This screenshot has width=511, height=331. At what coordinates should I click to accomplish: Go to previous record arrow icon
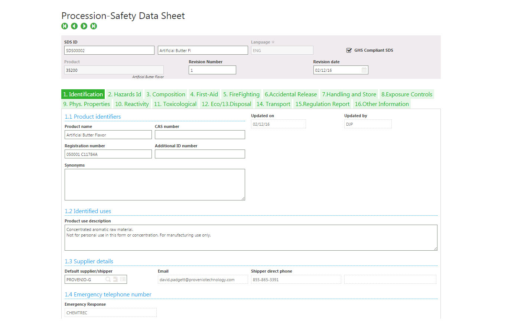click(x=74, y=26)
